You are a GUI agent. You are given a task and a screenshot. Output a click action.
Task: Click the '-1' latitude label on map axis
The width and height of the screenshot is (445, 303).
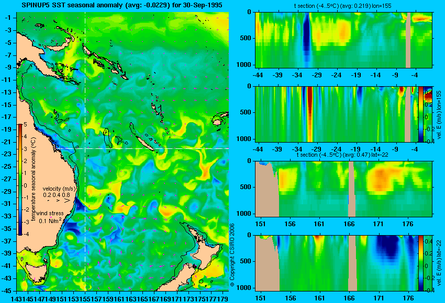pos(8,18)
